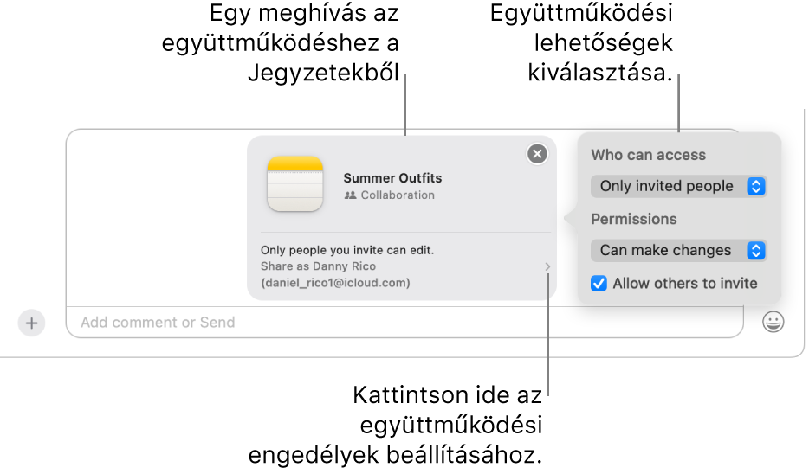The height and width of the screenshot is (474, 809).
Task: Click the "Who can access" heading
Action: click(648, 156)
